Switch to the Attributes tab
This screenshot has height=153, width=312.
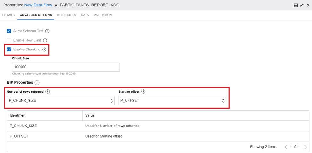coord(66,15)
